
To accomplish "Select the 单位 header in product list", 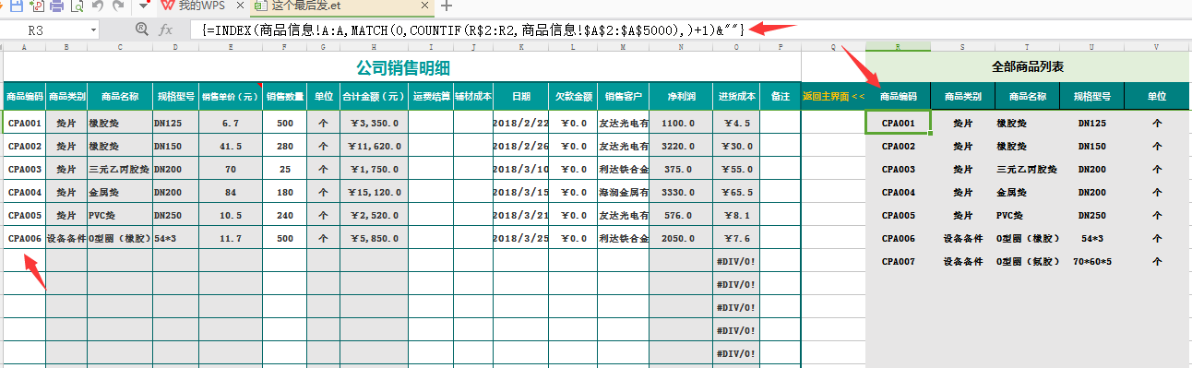I will pyautogui.click(x=1157, y=95).
